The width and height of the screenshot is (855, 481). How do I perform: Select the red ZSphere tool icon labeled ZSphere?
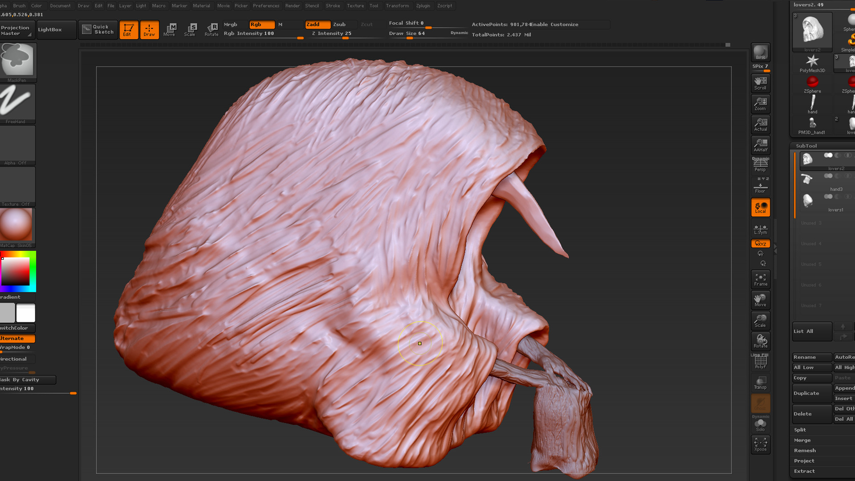coord(812,84)
